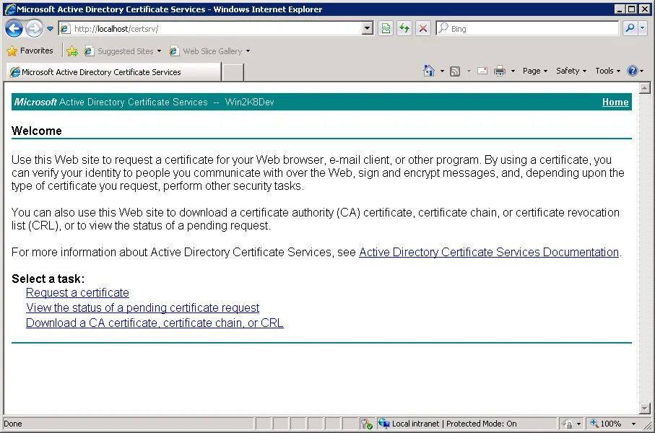Open the Favorites center star button
The height and width of the screenshot is (433, 655).
point(30,51)
